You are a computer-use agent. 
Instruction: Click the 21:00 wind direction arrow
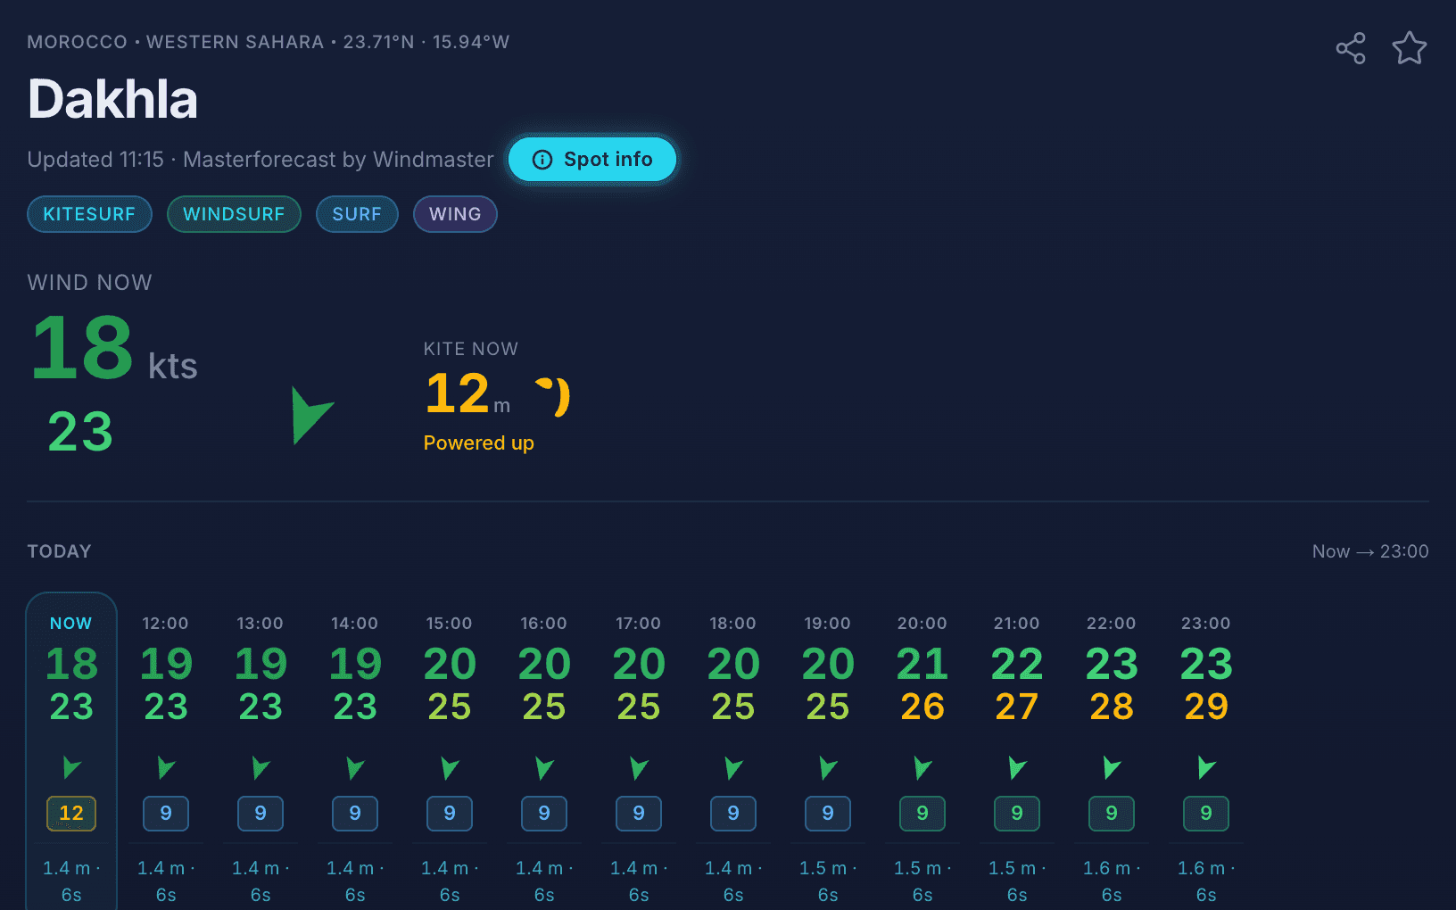[1017, 767]
